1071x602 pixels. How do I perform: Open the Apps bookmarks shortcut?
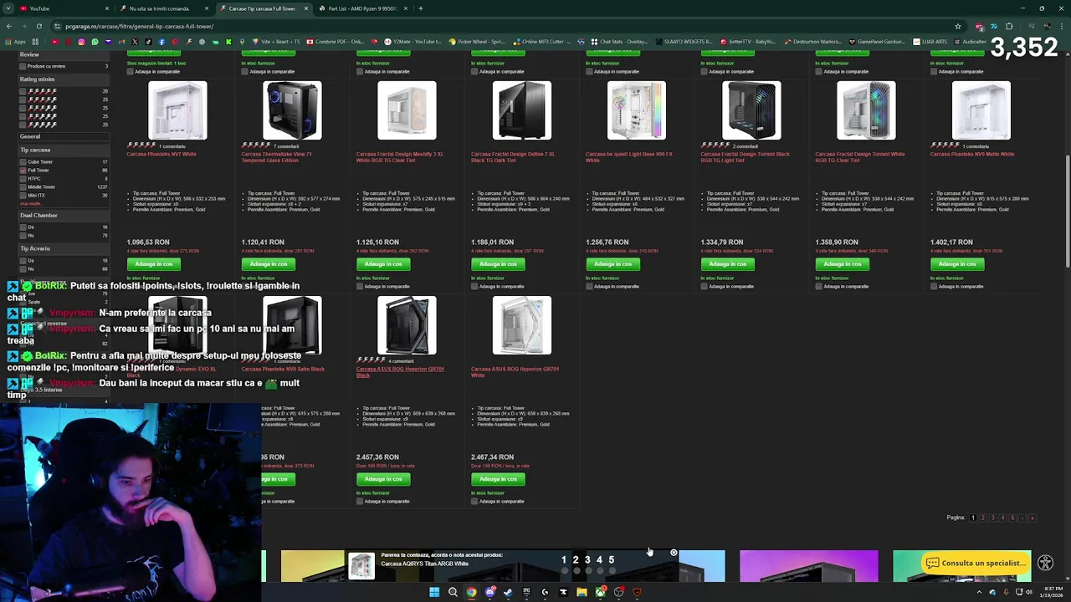[16, 42]
